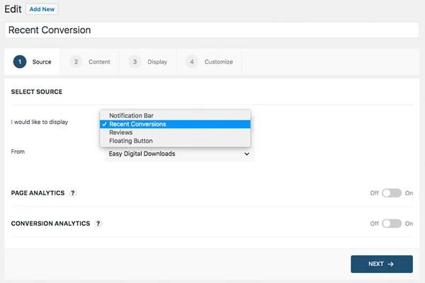425x283 pixels.
Task: Click the NEXT button
Action: (x=382, y=264)
